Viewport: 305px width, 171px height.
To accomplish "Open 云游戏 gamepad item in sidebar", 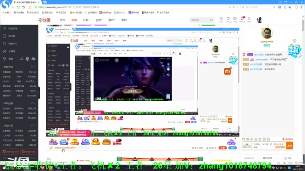I will [x=9, y=51].
